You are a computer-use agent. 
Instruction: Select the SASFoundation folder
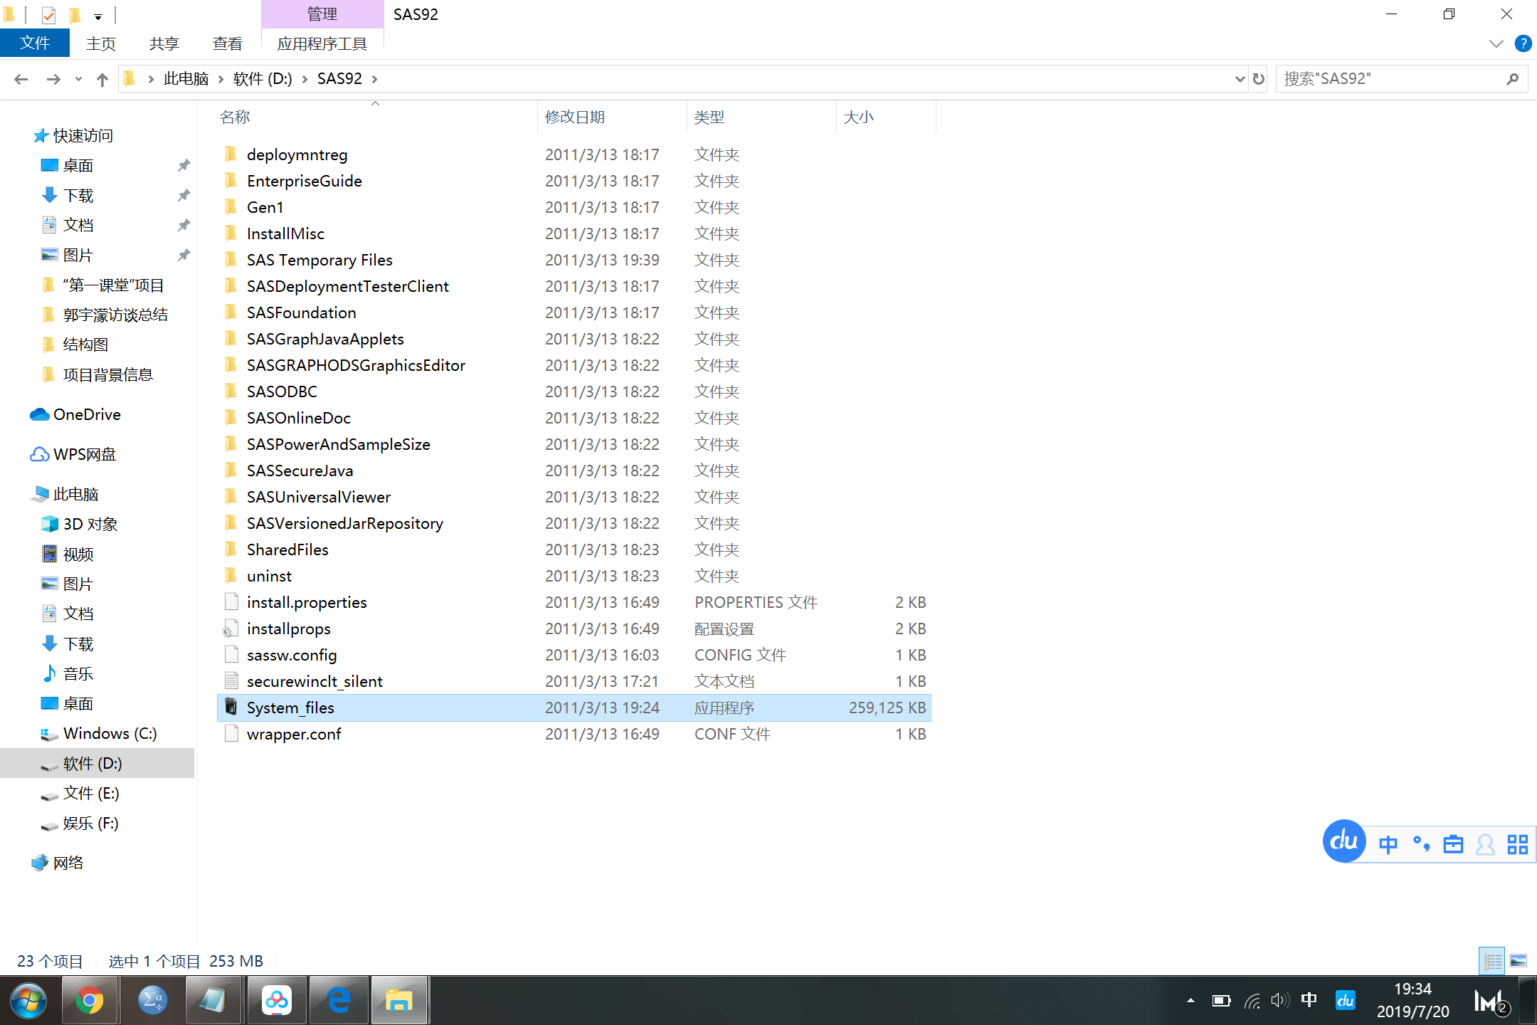(301, 312)
